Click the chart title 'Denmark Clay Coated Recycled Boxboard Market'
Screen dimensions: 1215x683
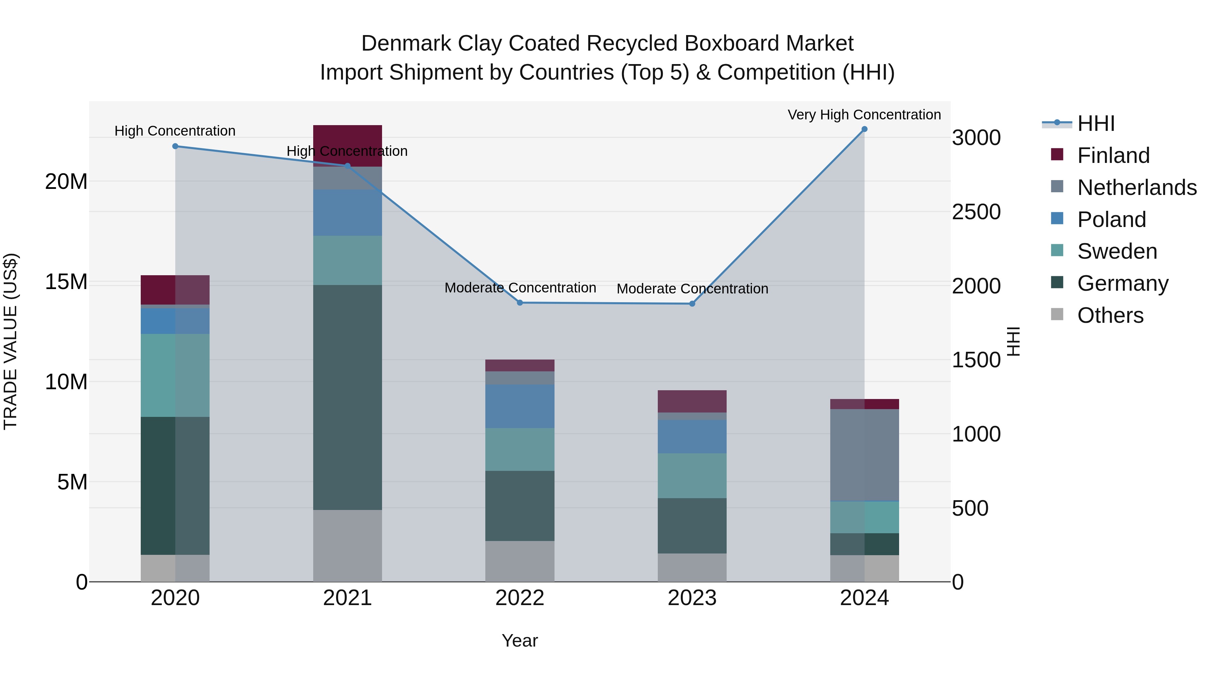[607, 44]
